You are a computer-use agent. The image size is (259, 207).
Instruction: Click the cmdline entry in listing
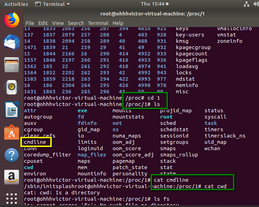[x=35, y=142]
